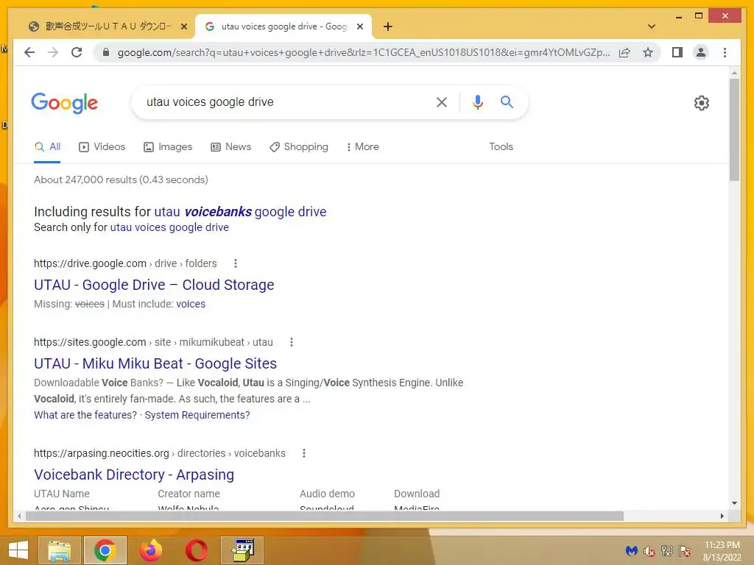Open options for the arpasing.neocities.org result
Viewport: 754px width, 565px height.
[x=303, y=453]
